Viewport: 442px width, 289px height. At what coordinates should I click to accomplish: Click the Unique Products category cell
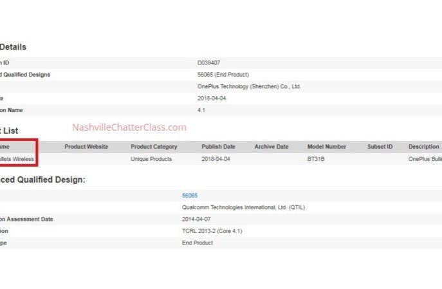pyautogui.click(x=151, y=158)
